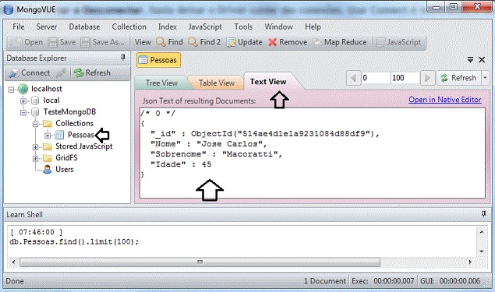The image size is (495, 292).
Task: Click the red Remove X icon
Action: (272, 42)
